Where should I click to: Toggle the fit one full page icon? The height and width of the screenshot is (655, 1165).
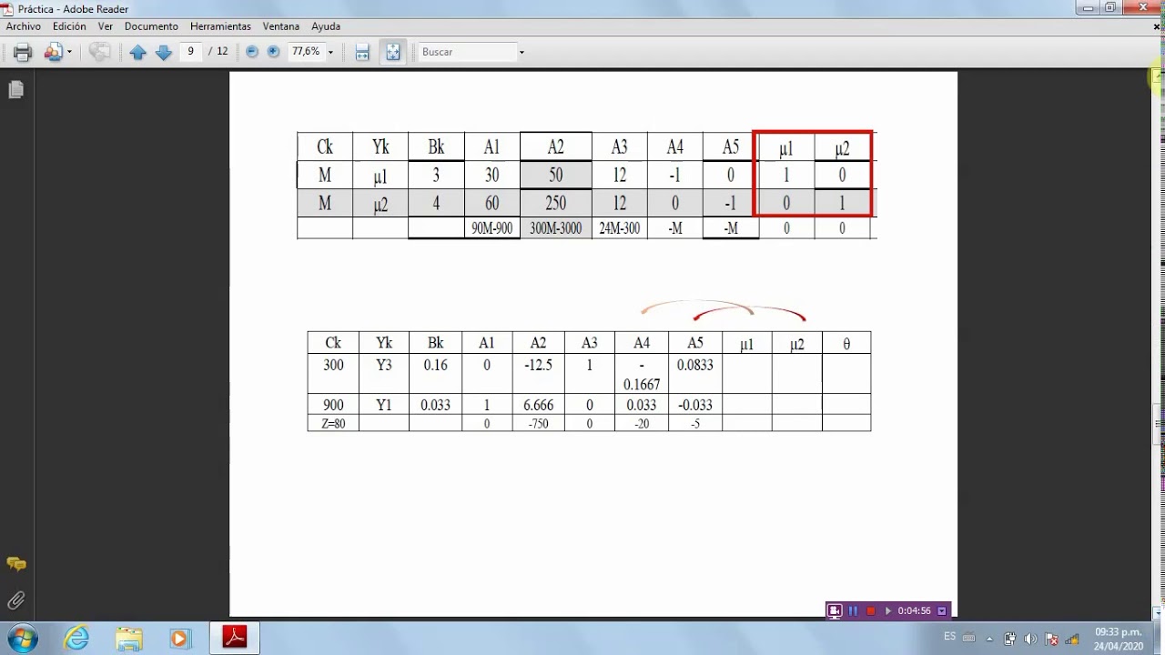[392, 52]
